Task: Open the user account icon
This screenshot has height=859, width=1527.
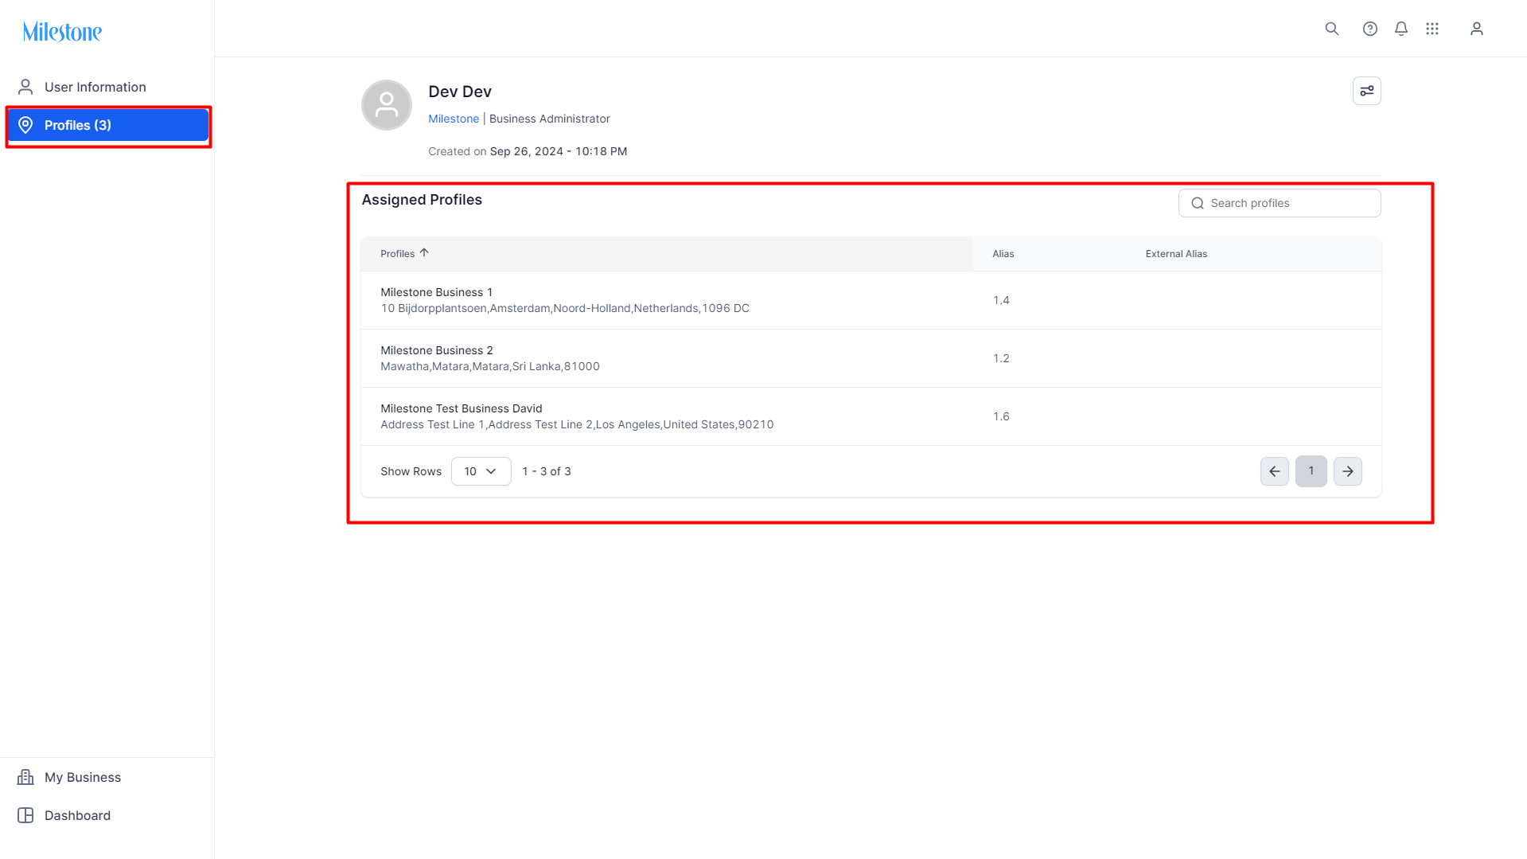Action: pyautogui.click(x=1476, y=29)
